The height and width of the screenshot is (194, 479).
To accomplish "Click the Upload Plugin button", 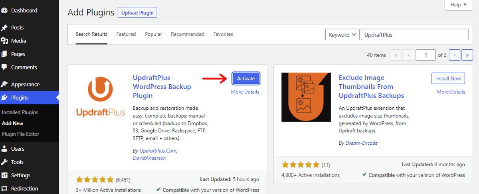I will click(138, 13).
